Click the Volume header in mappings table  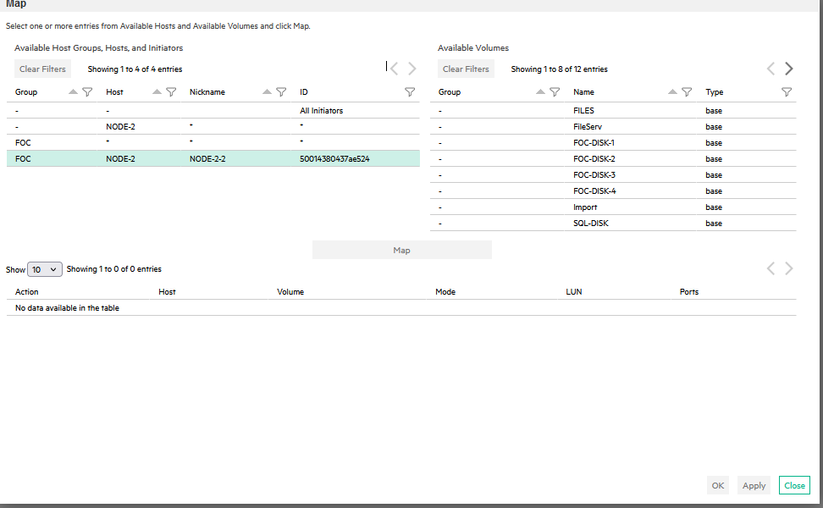(290, 292)
